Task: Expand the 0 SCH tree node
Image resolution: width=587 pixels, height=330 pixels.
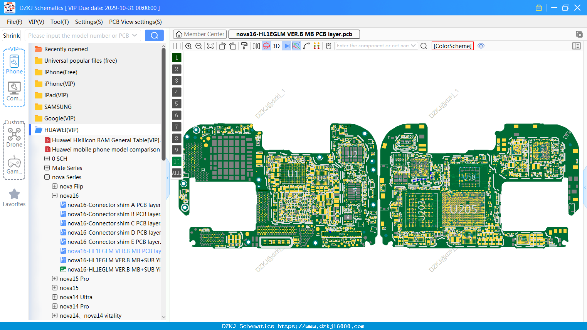Action: pos(47,158)
